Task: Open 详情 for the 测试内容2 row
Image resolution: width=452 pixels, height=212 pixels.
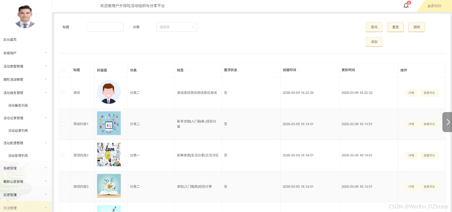Action: point(411,155)
